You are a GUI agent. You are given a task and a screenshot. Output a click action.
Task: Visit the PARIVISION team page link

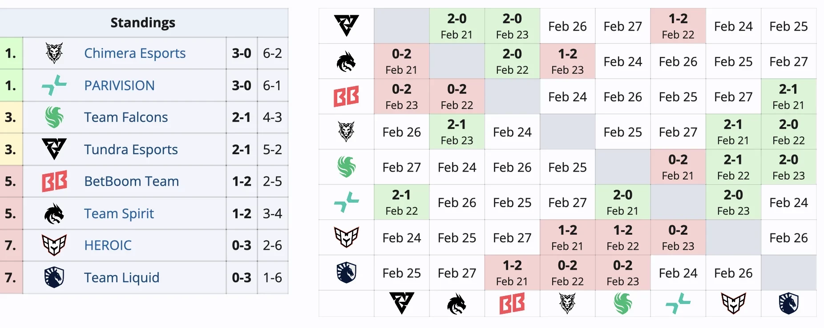119,85
